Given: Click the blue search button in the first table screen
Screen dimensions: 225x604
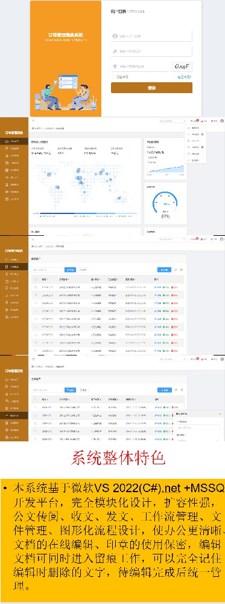Looking at the screenshot, I should [70, 270].
